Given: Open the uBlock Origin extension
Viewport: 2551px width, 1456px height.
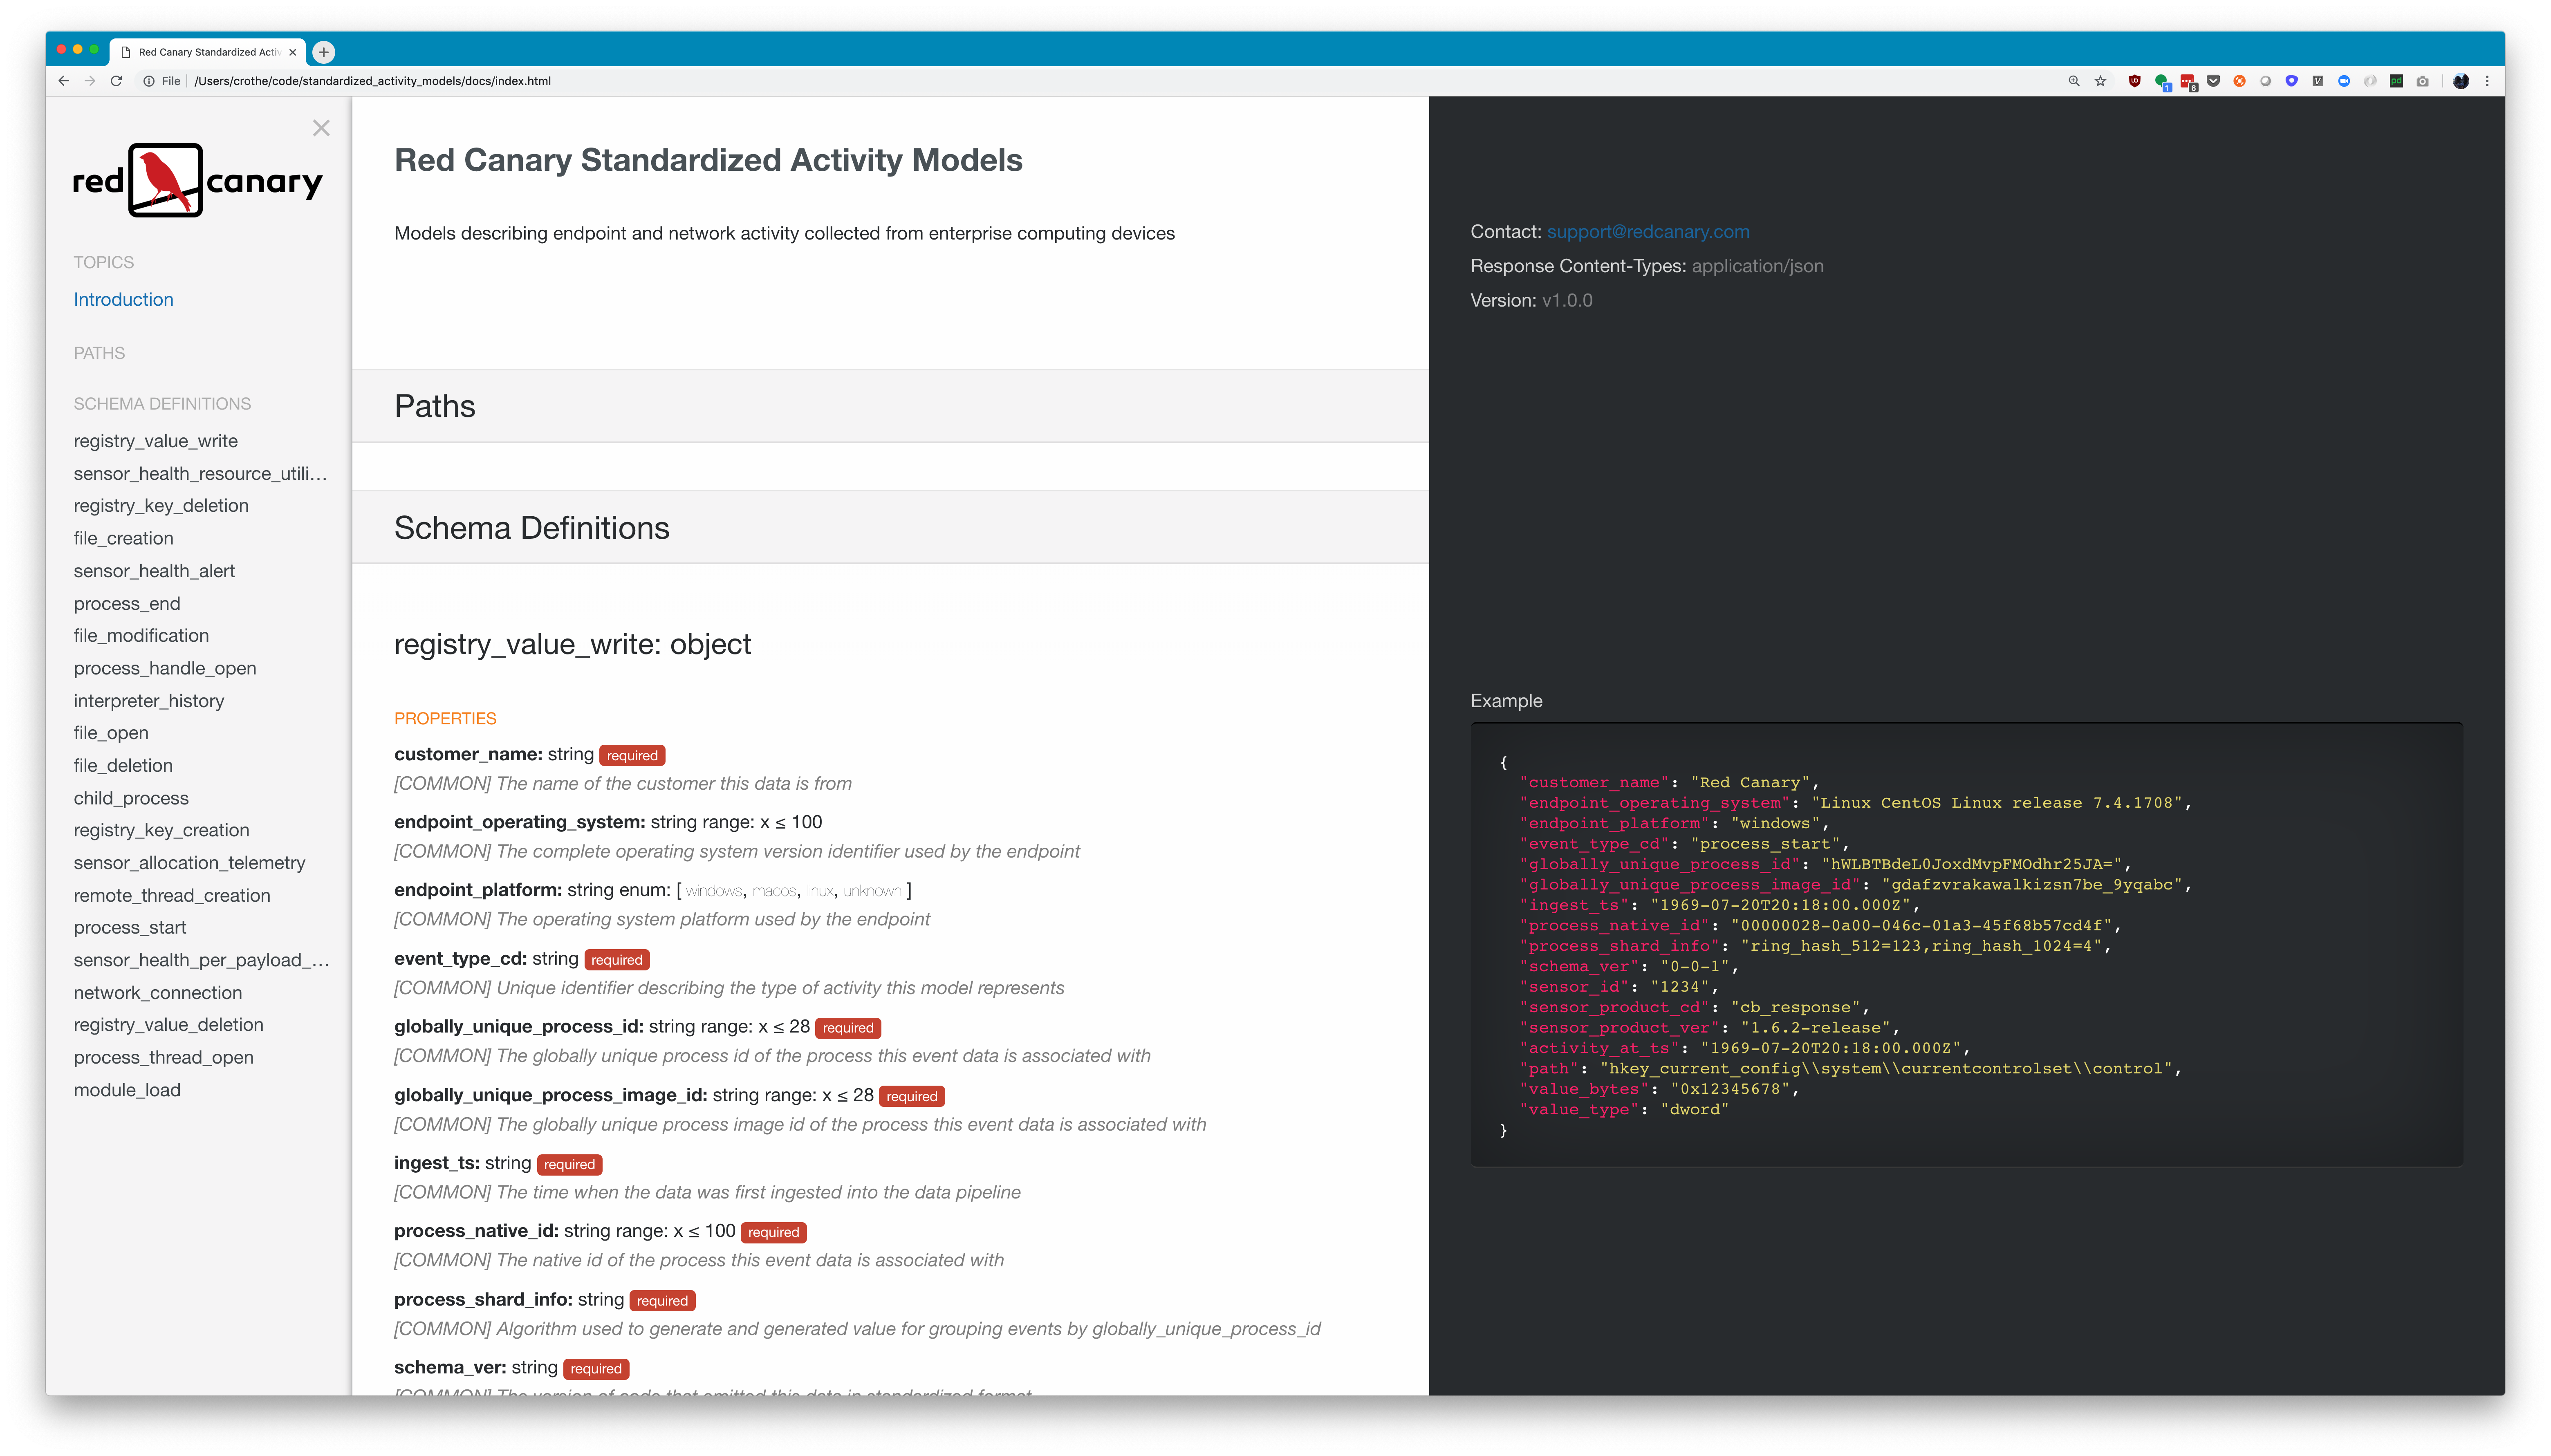Looking at the screenshot, I should [2135, 81].
